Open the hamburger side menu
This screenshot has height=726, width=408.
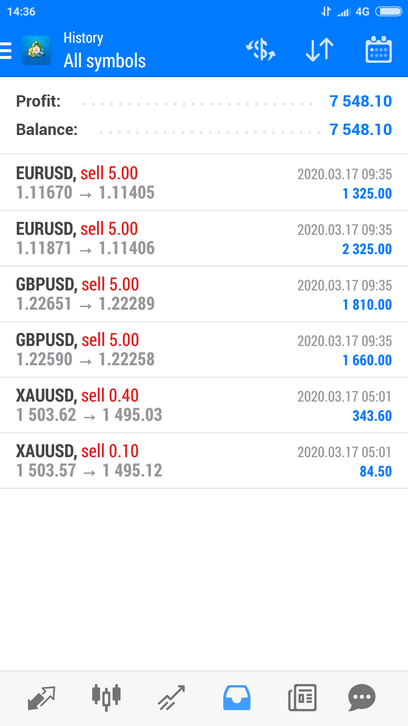pyautogui.click(x=6, y=50)
